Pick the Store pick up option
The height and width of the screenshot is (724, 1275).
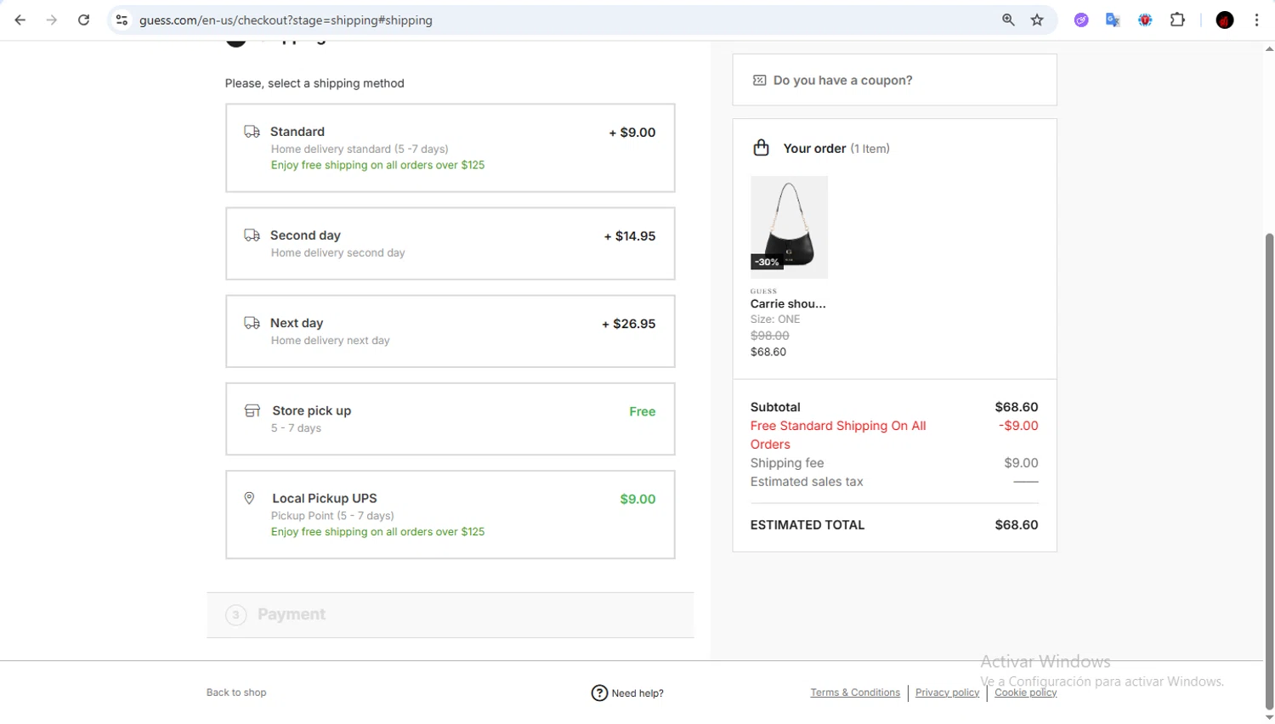point(450,419)
